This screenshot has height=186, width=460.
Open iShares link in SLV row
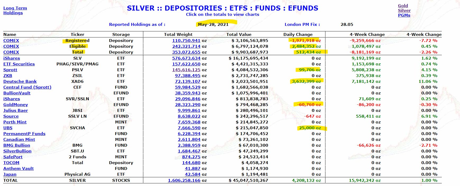pyautogui.click(x=12, y=58)
